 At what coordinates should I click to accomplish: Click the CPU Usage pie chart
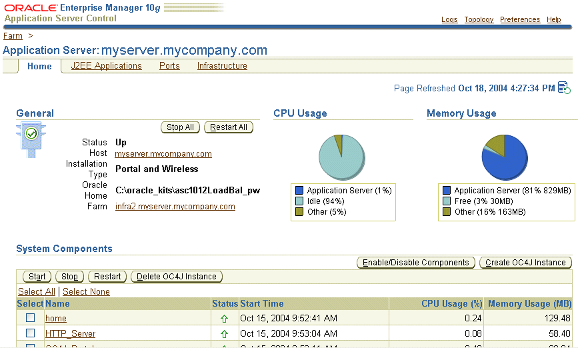click(342, 157)
